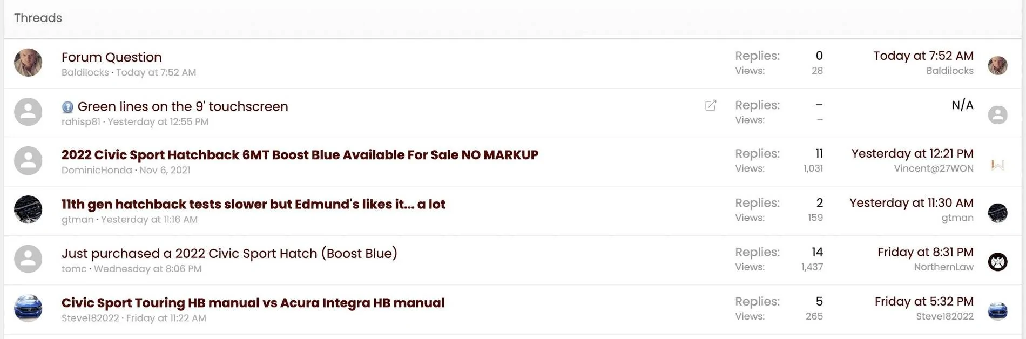Go to latest post Today at 7:52 AM
Viewport: 1026px width, 339px height.
pos(923,56)
